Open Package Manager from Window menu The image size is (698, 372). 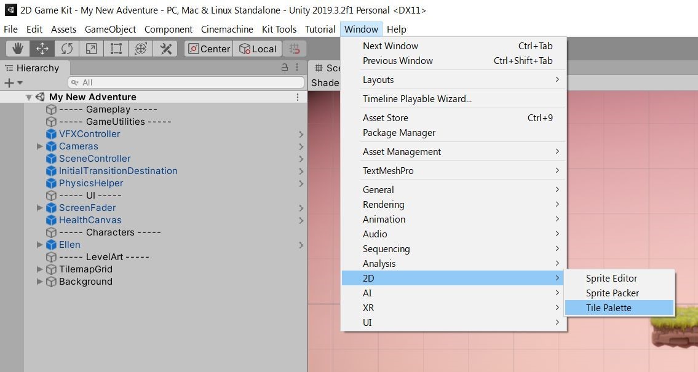(454, 133)
